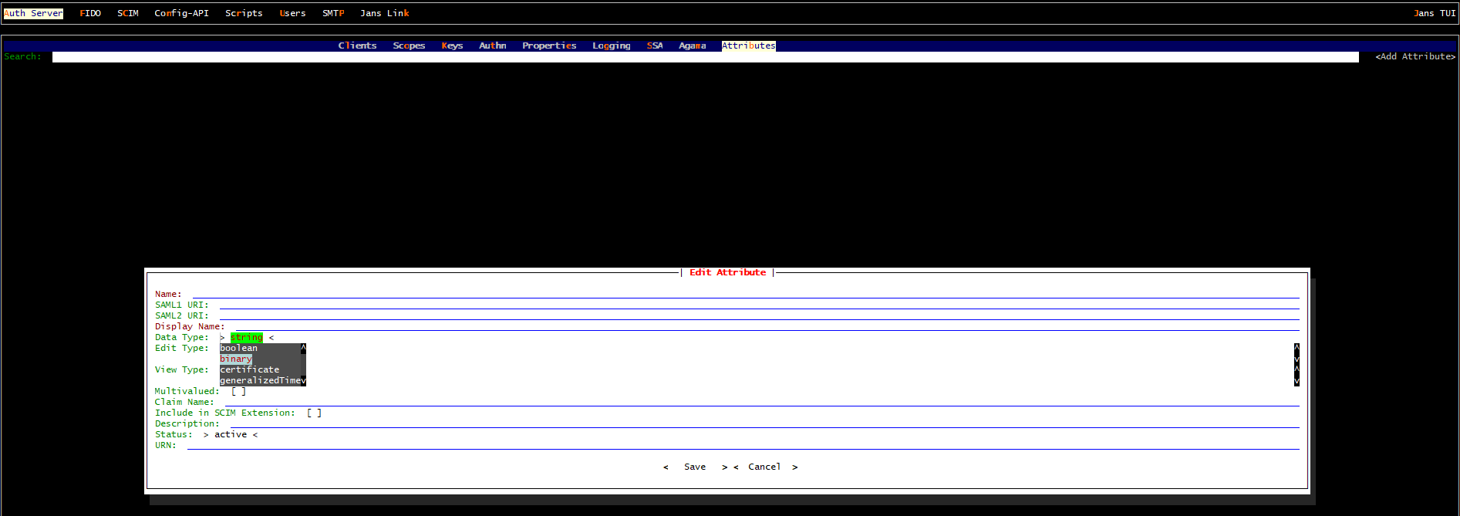Choose certificate from the Data Type list
The image size is (1460, 516).
[250, 369]
